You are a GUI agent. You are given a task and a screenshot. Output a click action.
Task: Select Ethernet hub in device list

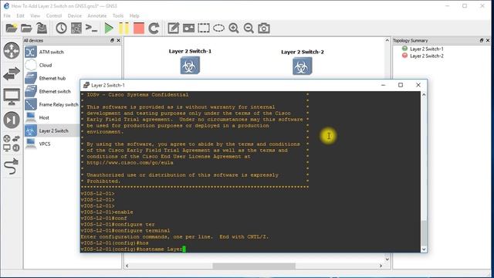52,78
